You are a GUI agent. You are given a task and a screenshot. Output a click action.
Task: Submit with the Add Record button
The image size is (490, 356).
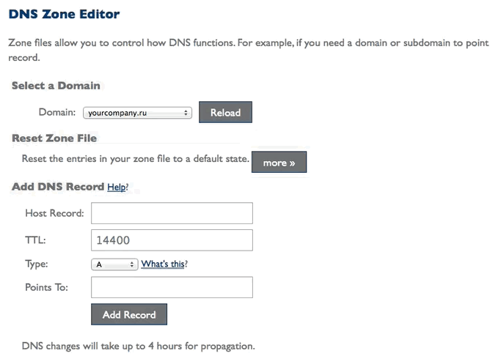click(x=129, y=315)
